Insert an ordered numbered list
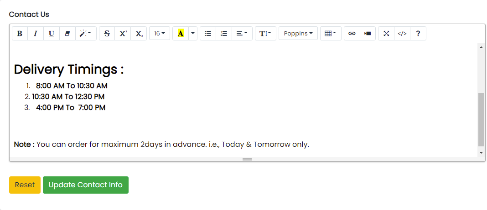Viewport: 487px width, 210px height. coord(224,34)
